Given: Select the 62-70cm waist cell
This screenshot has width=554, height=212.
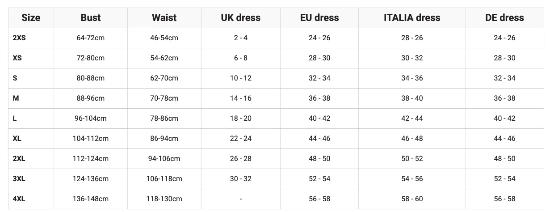Looking at the screenshot, I should [164, 78].
